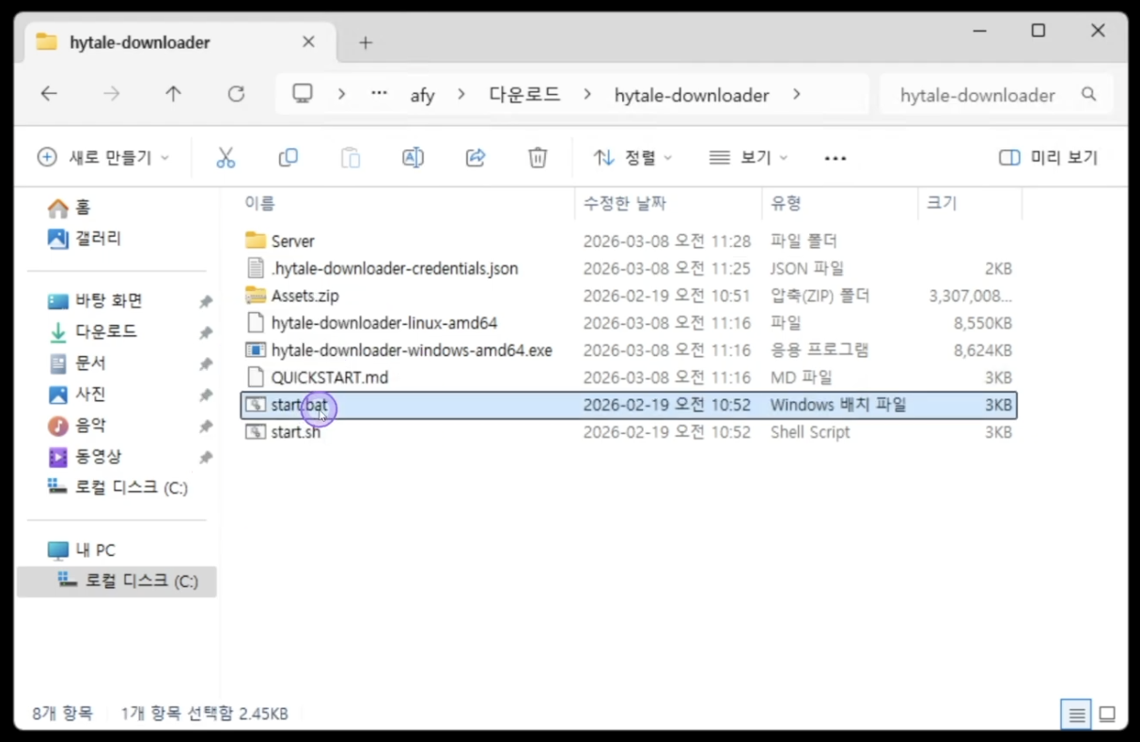
Task: Open the 보기 view dropdown
Action: tap(748, 158)
